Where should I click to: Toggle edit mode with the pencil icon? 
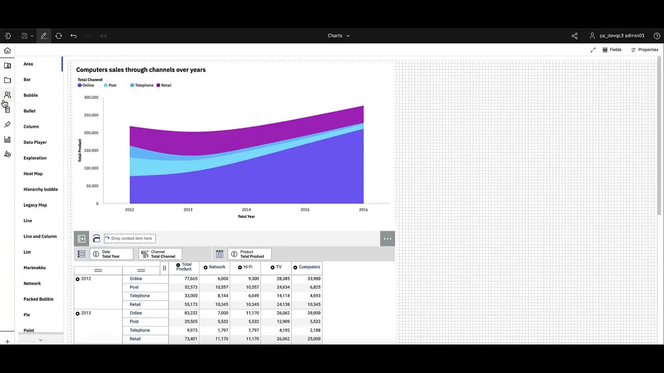44,36
